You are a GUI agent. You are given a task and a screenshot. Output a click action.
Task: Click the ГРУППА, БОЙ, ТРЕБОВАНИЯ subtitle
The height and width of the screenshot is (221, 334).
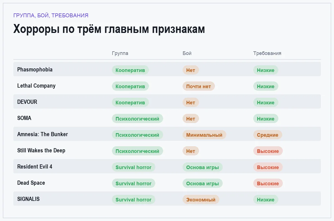tap(51, 15)
